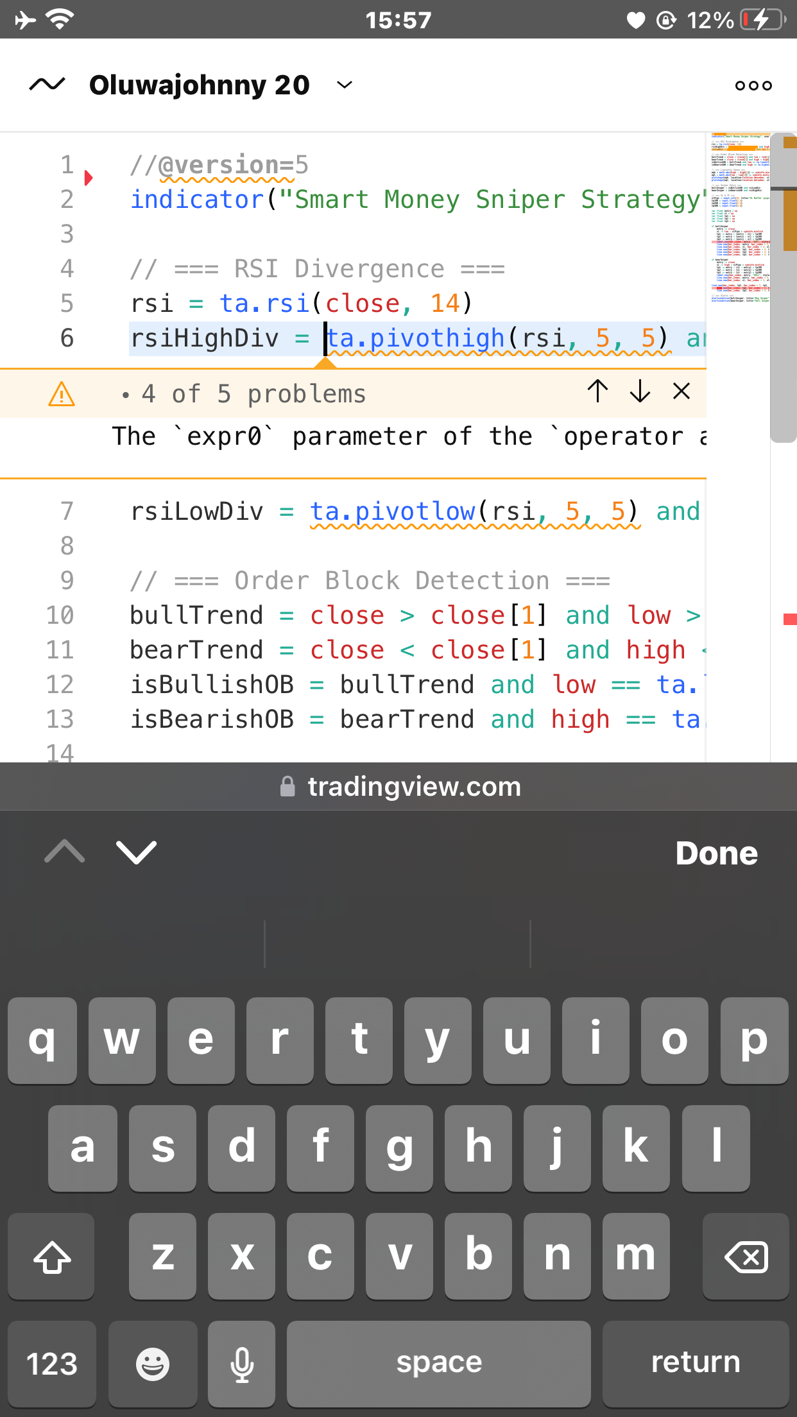The image size is (797, 1417).
Task: Tap the space bar
Action: click(439, 1364)
